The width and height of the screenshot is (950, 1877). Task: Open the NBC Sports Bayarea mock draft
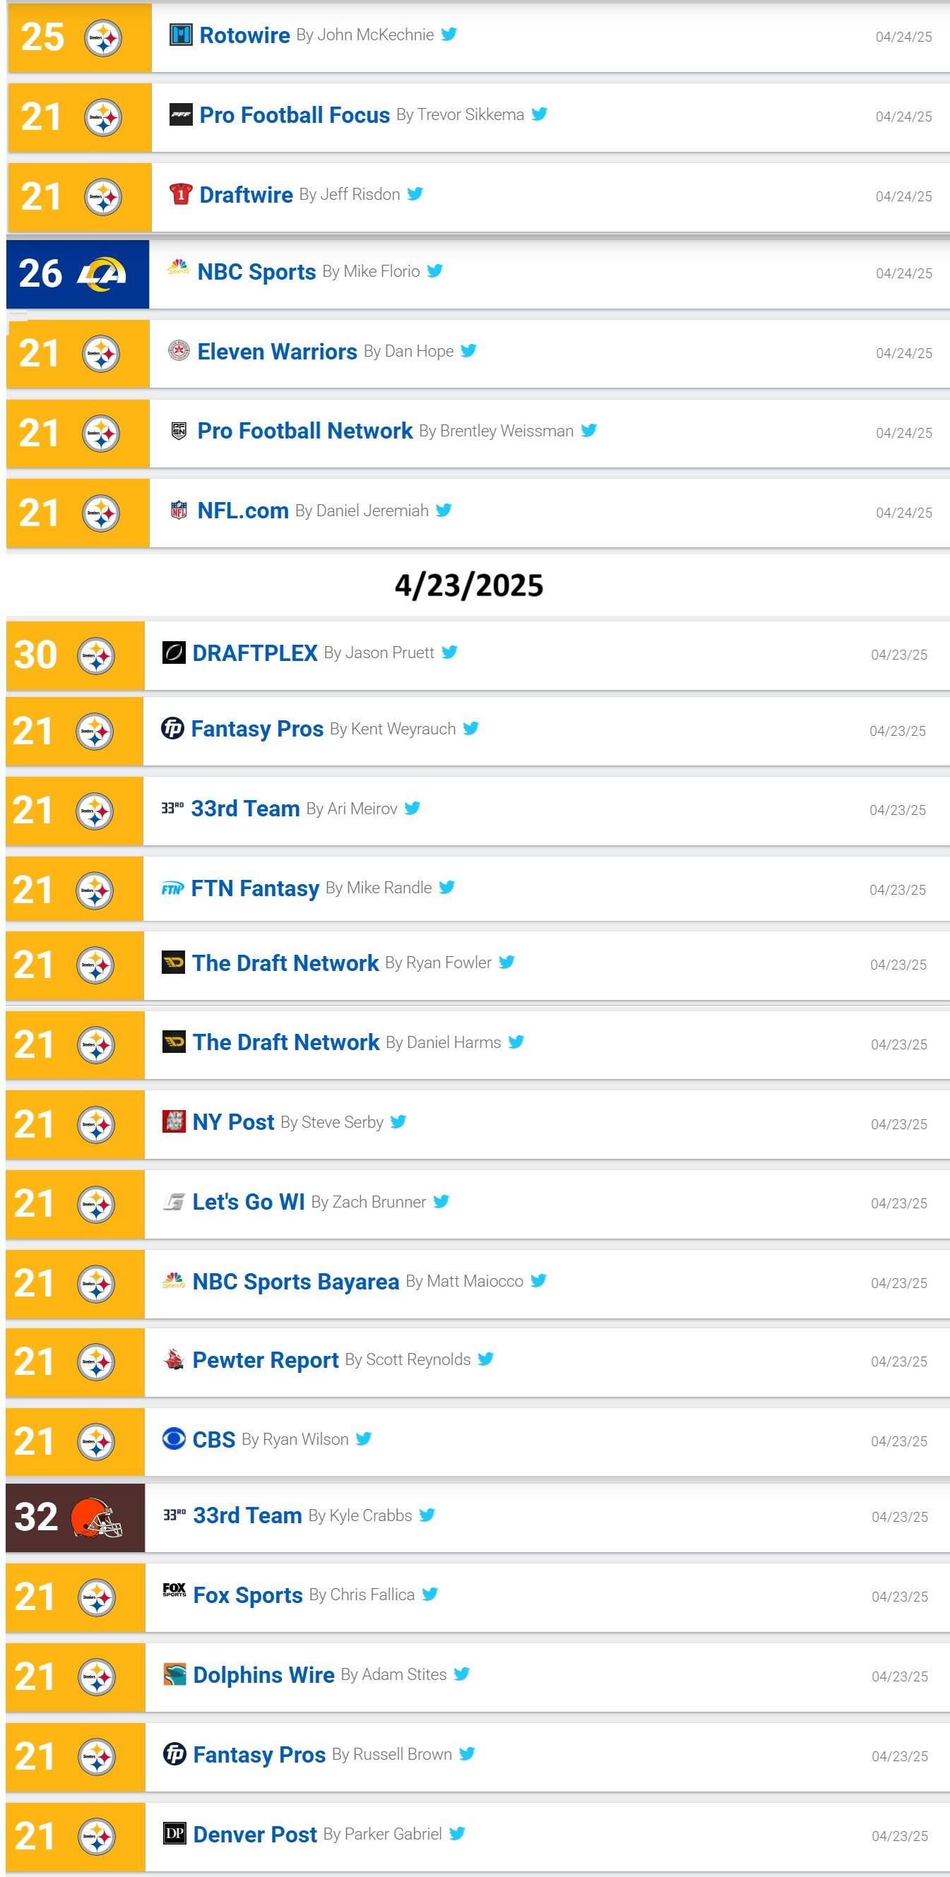pos(295,1281)
